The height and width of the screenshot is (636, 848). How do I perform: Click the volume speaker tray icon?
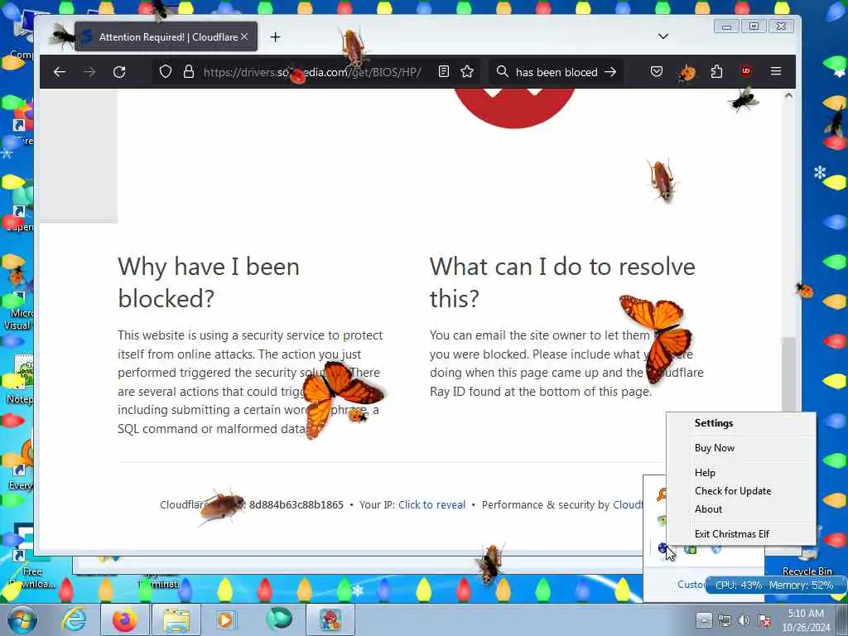point(744,620)
